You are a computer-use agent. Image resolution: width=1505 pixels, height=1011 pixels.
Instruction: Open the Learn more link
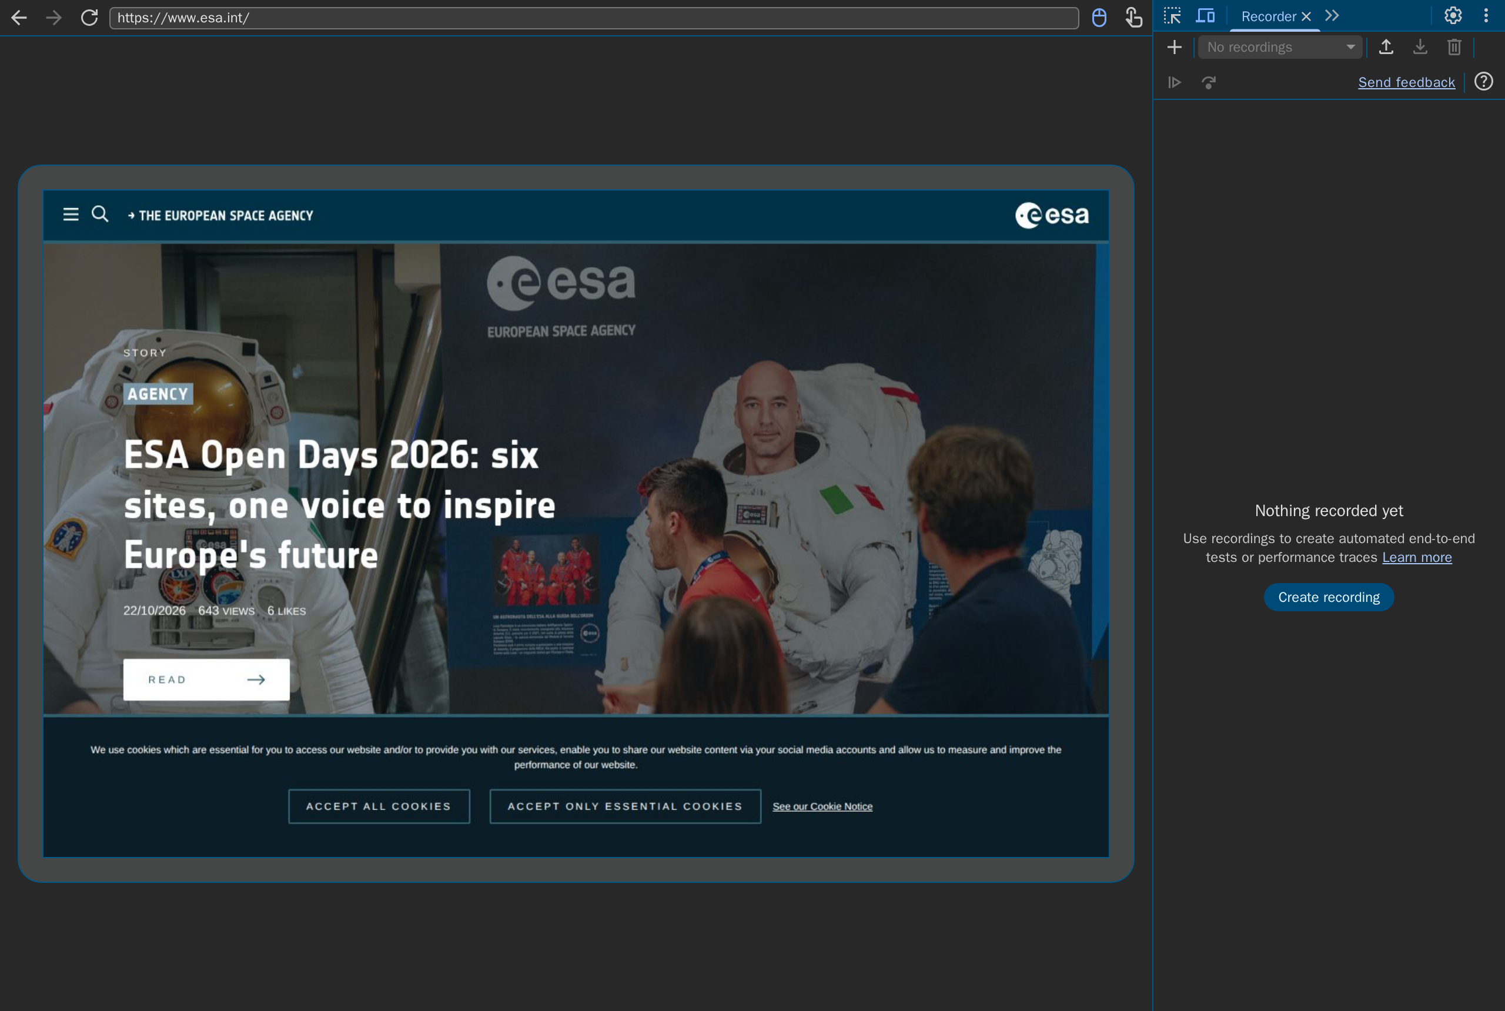point(1417,558)
